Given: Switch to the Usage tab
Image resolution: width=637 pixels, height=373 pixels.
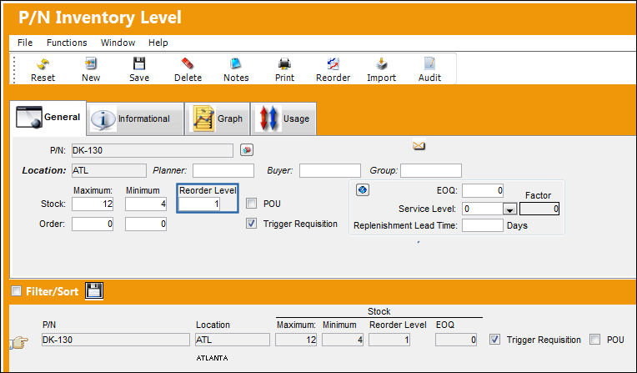Looking at the screenshot, I should click(283, 118).
